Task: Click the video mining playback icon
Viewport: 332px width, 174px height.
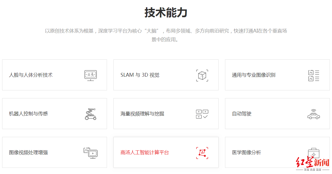Action: tap(202, 113)
